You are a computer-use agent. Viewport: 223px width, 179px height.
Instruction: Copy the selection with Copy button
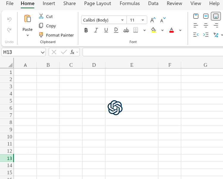coord(47,26)
